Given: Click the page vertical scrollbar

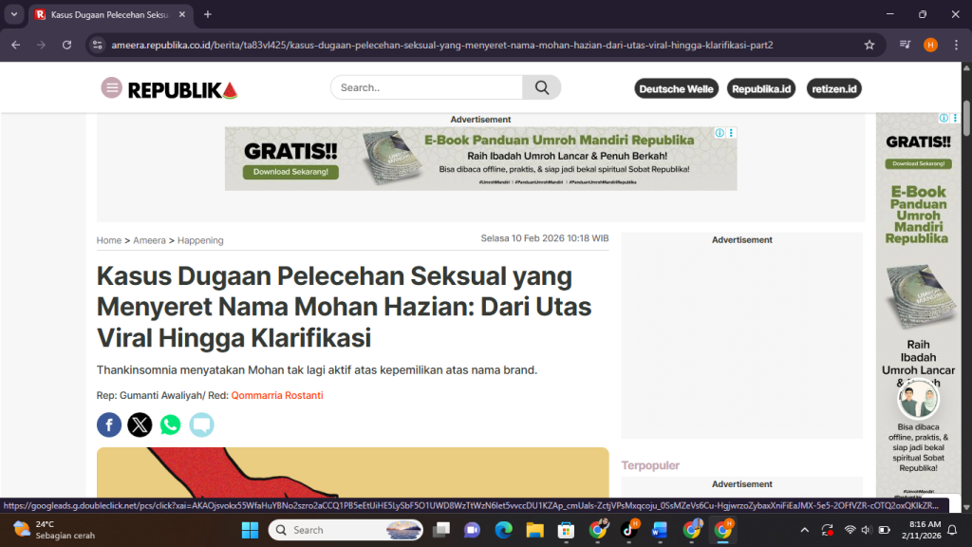Looking at the screenshot, I should click(x=966, y=285).
